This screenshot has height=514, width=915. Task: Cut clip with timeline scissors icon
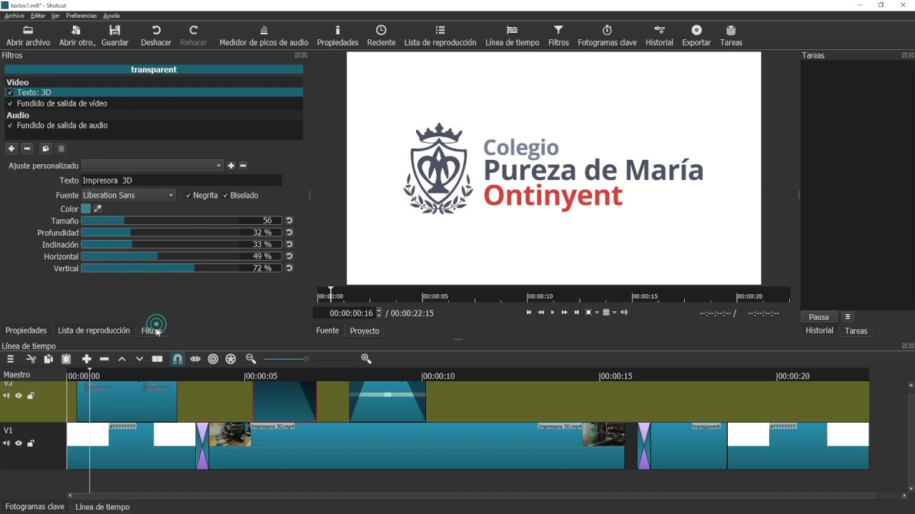[x=31, y=359]
